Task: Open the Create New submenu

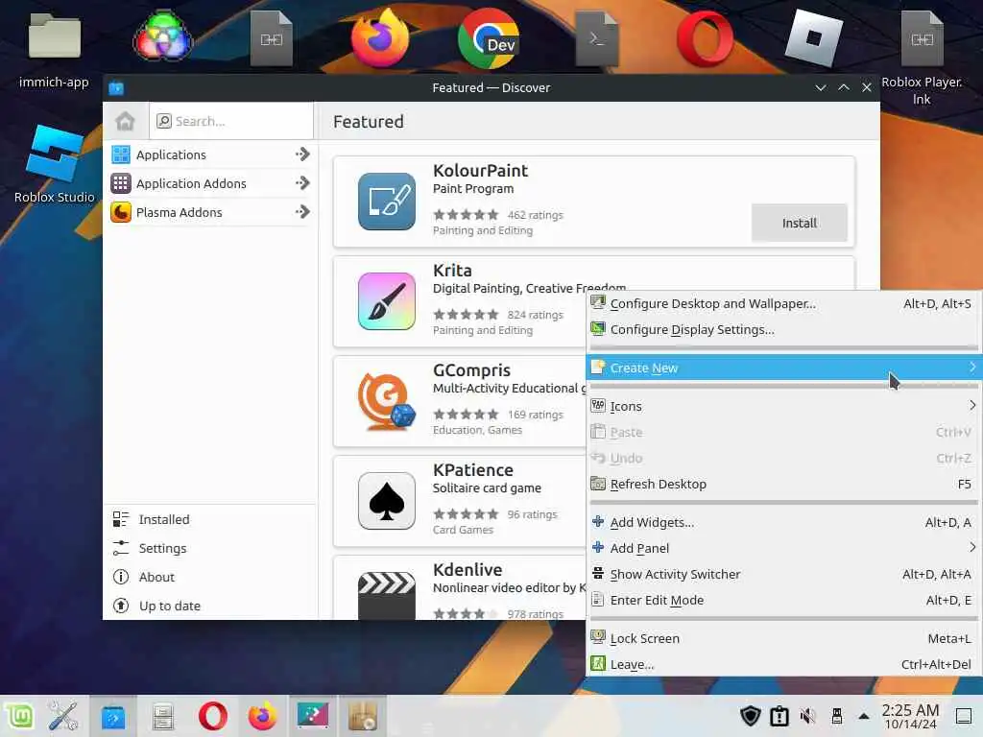Action: coord(783,368)
